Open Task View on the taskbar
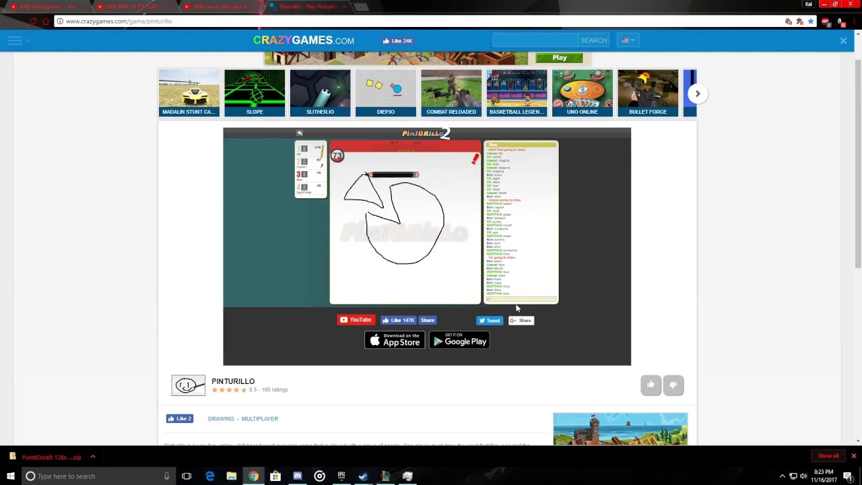Image resolution: width=862 pixels, height=485 pixels. [187, 476]
